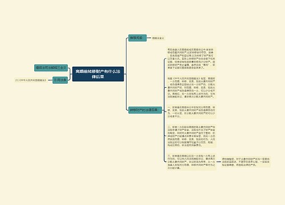Click the bracket joining the five consequence paragraphs

point(164,110)
